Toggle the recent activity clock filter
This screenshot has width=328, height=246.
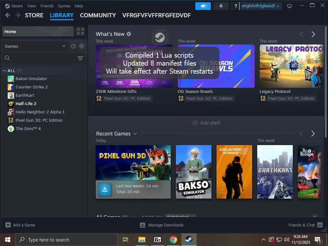(x=73, y=46)
